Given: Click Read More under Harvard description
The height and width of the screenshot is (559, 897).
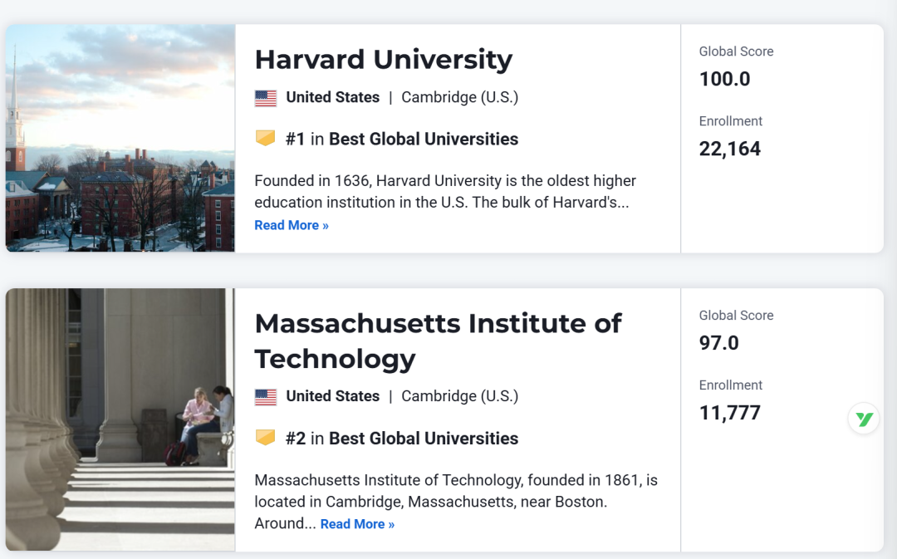Looking at the screenshot, I should [292, 225].
